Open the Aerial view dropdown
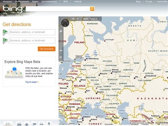Image resolution: width=168 pixels, height=126 pixels. (x=93, y=19)
